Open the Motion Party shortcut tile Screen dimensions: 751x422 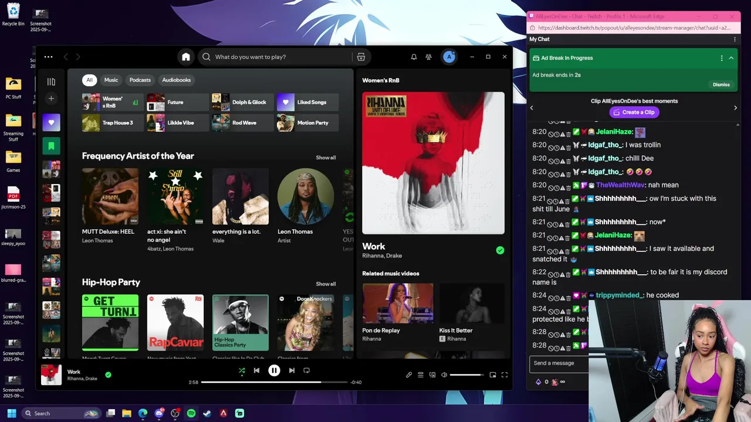[307, 122]
